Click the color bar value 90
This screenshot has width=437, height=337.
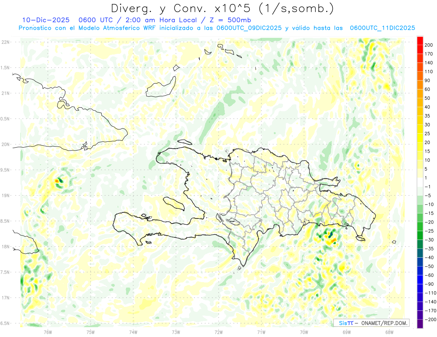[x=428, y=80]
